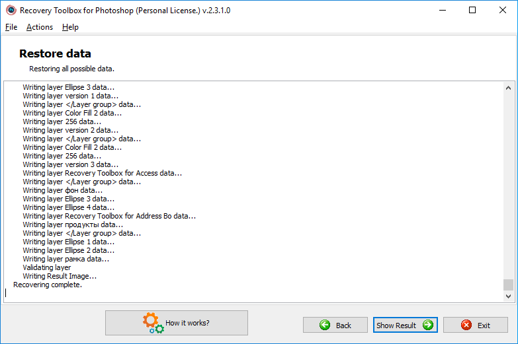The height and width of the screenshot is (344, 518).
Task: Open the Help menu
Action: [70, 27]
